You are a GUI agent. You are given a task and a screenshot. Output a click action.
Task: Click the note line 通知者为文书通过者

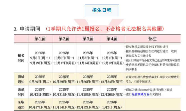pyautogui.click(x=139, y=56)
